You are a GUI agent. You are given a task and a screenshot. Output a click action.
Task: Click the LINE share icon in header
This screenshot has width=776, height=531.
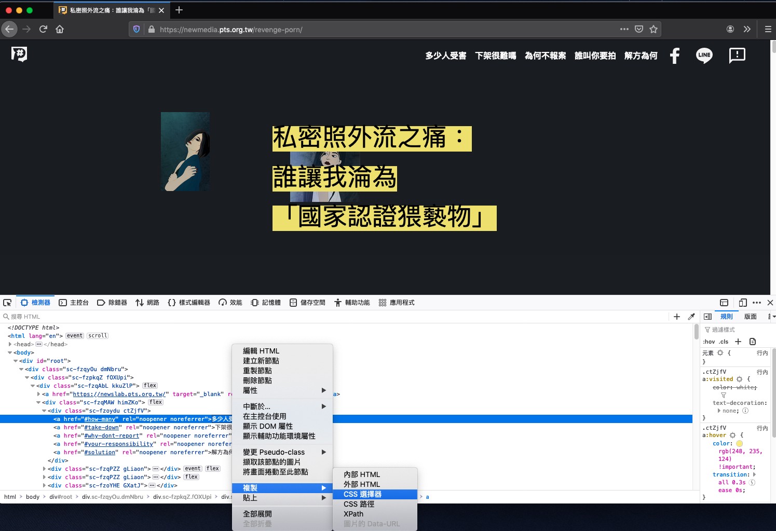[x=704, y=56]
